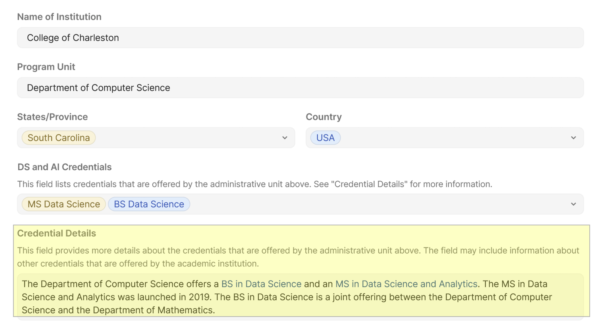Click the Name of Institution label

(x=59, y=17)
